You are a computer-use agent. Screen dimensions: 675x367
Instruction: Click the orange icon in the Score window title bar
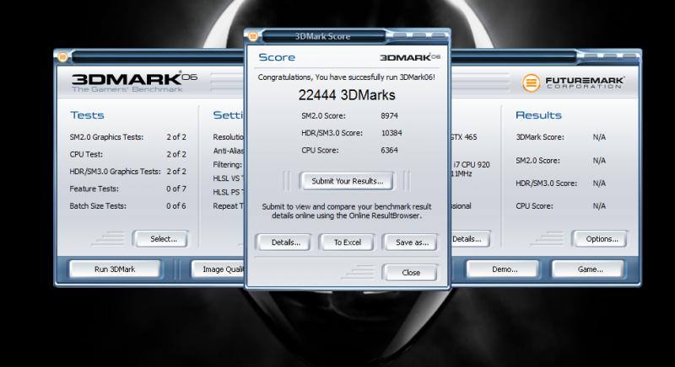coord(253,36)
